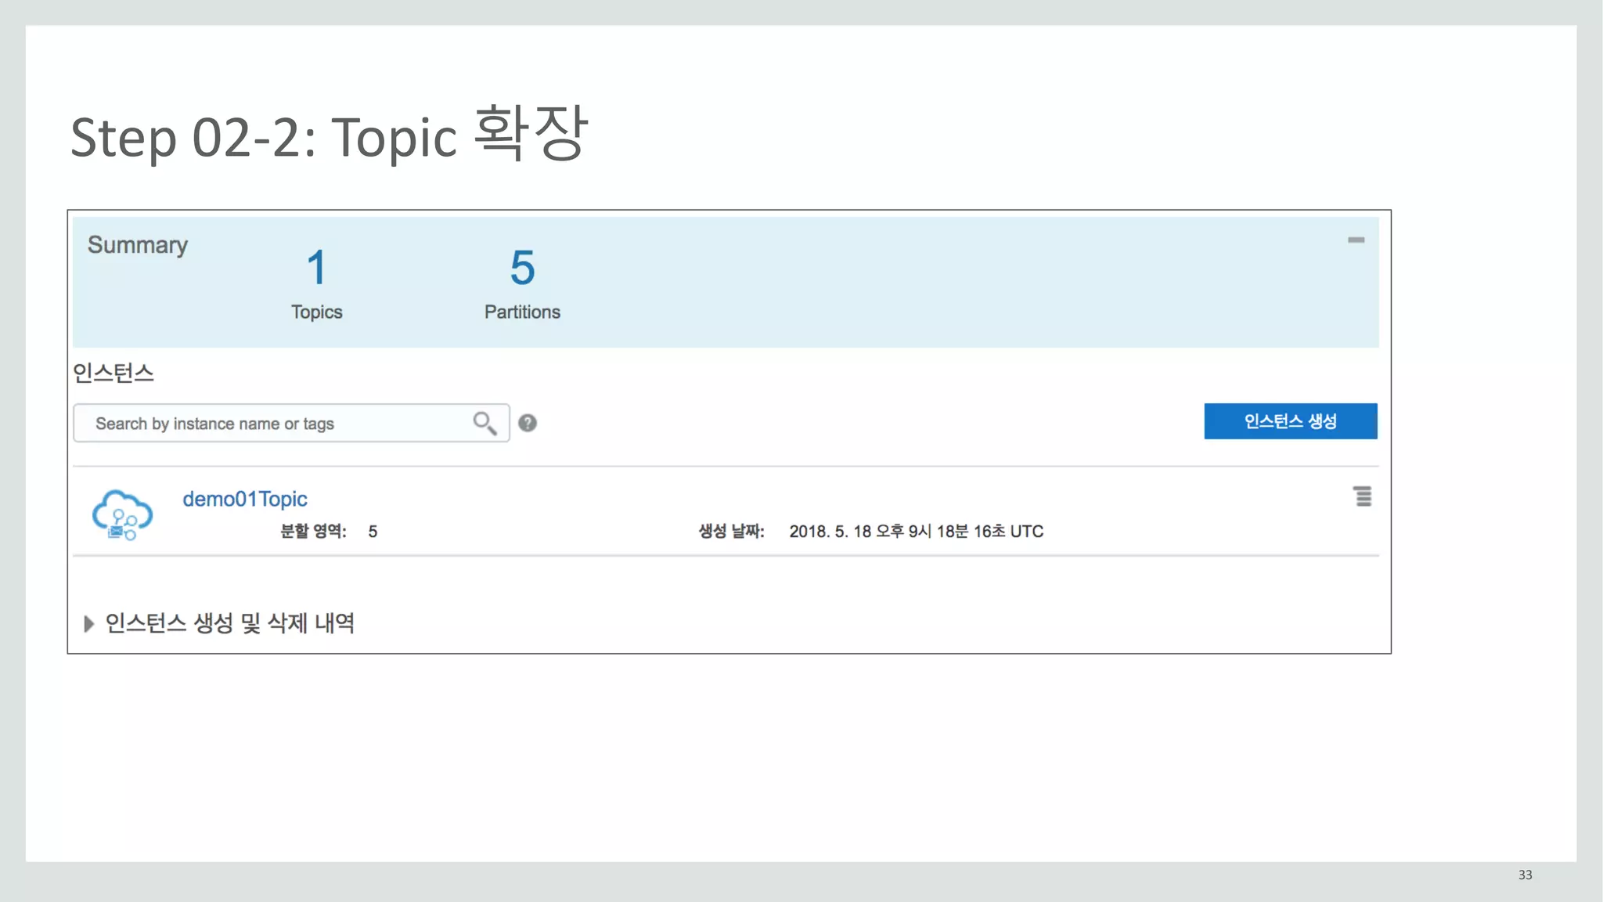The height and width of the screenshot is (902, 1603).
Task: Open the demo01Topic instance link
Action: (244, 499)
